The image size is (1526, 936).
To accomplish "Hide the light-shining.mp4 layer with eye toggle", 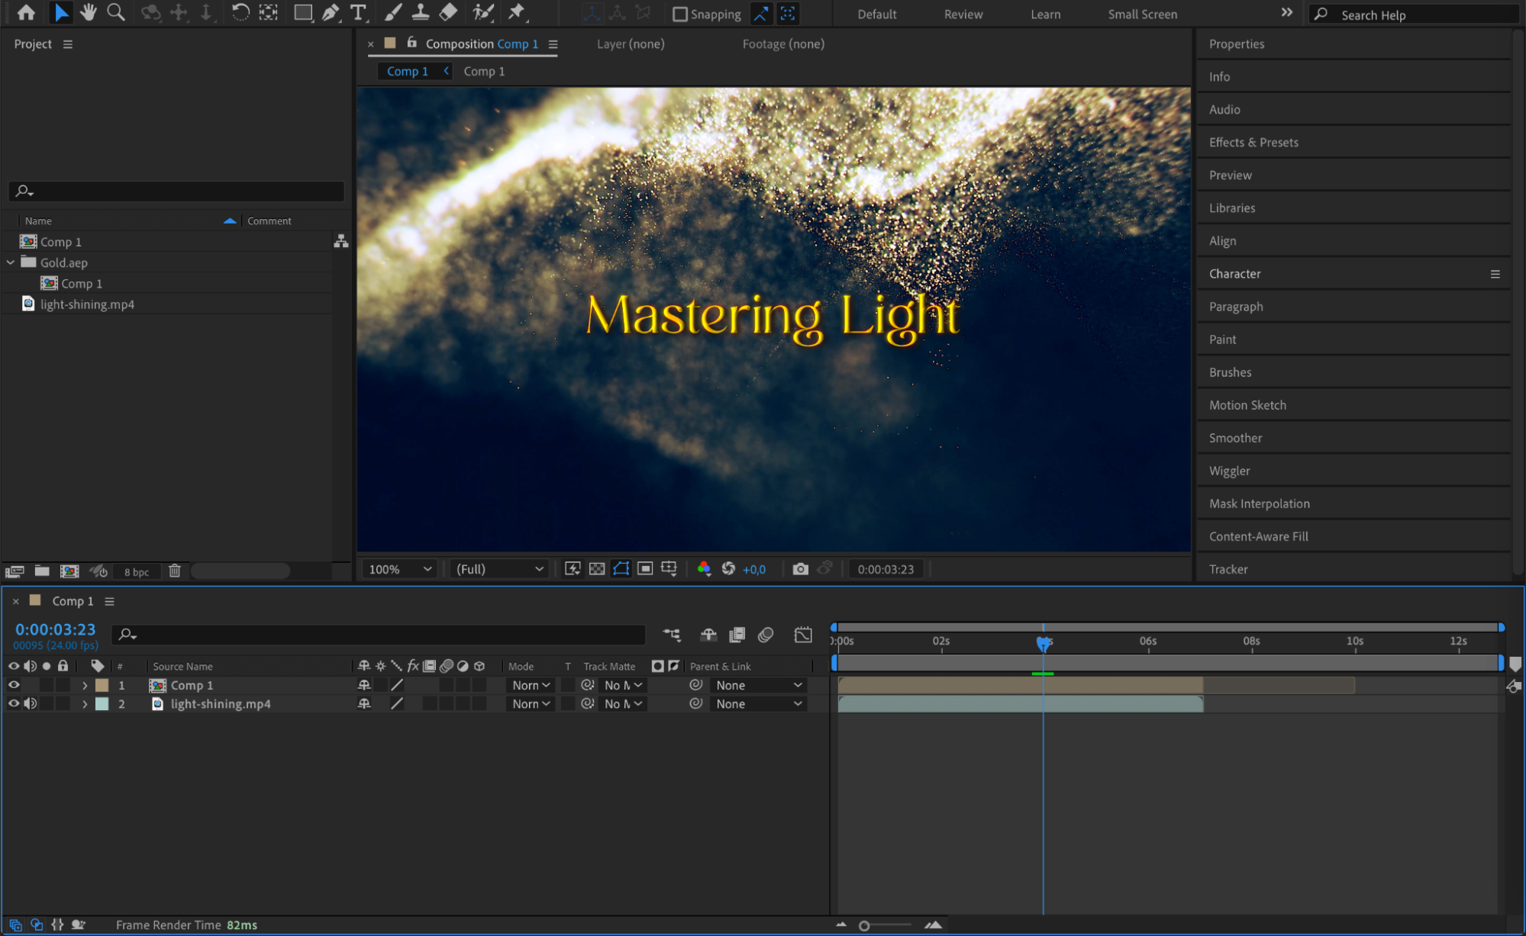I will coord(14,704).
